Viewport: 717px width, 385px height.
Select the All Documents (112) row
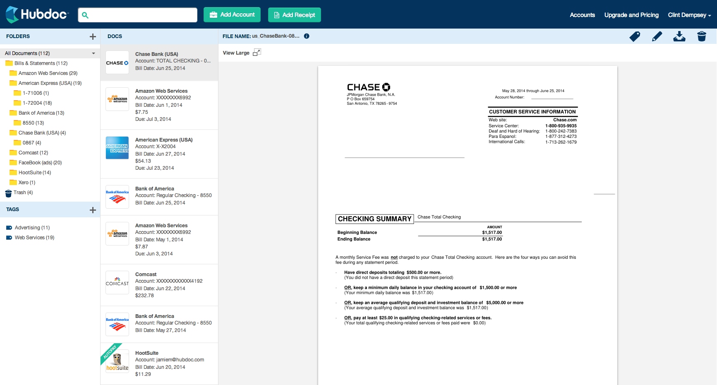[x=50, y=53]
